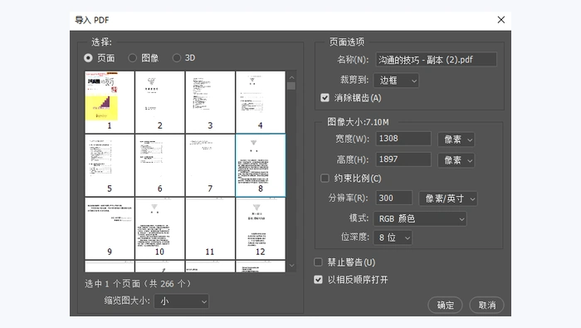
Task: Open the height unit 像素 dropdown
Action: (x=456, y=160)
